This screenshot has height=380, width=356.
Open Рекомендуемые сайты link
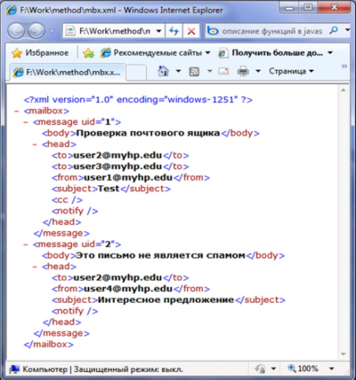155,53
